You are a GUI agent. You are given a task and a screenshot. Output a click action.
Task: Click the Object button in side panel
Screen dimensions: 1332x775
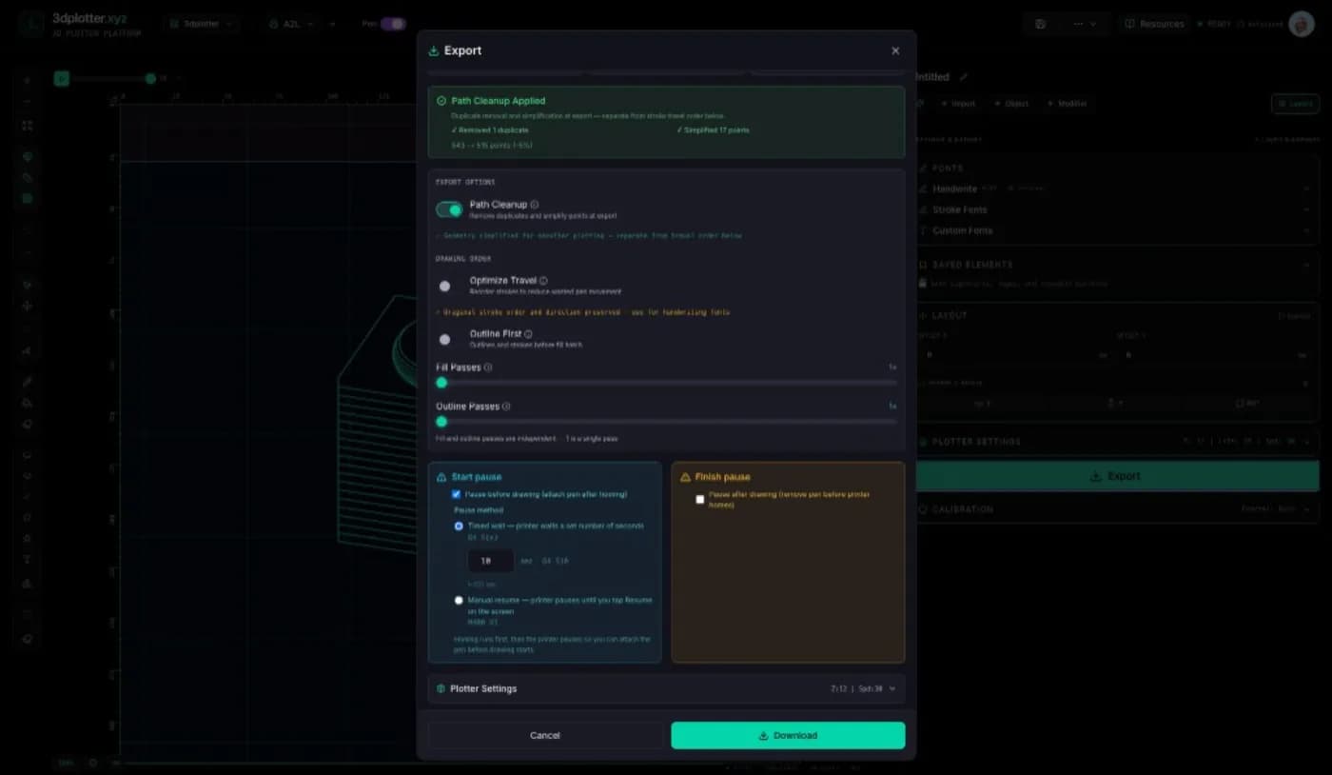pyautogui.click(x=1012, y=103)
